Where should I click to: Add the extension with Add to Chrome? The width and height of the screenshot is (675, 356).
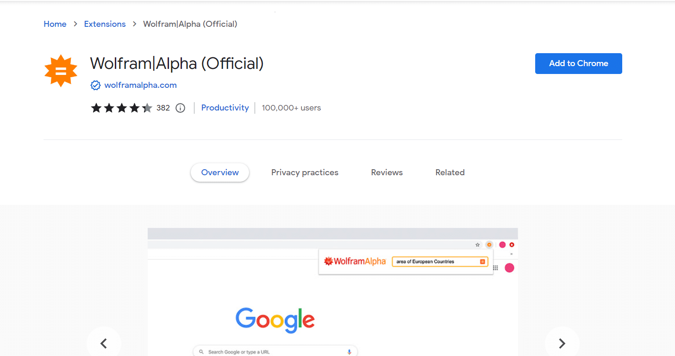tap(579, 64)
